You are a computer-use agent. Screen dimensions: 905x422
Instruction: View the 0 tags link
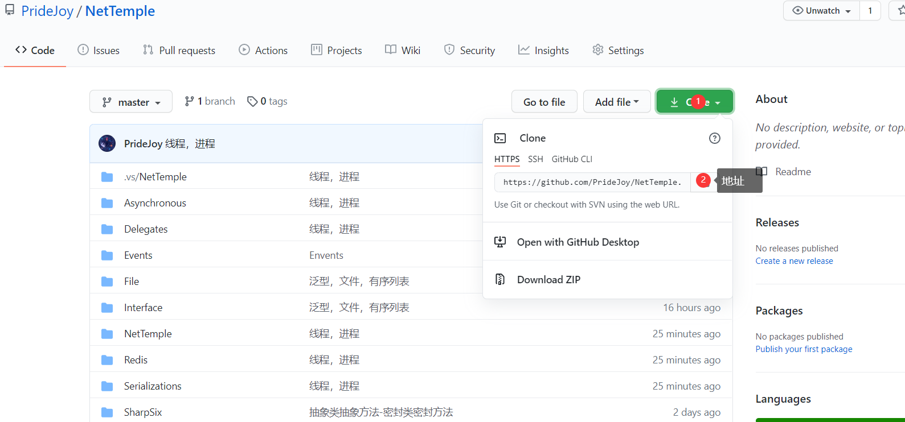coord(267,101)
